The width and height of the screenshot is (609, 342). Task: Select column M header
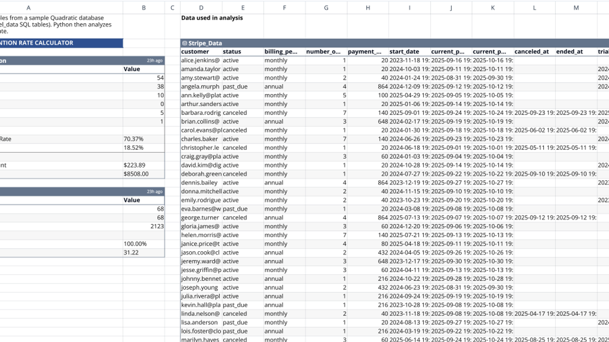pyautogui.click(x=576, y=8)
